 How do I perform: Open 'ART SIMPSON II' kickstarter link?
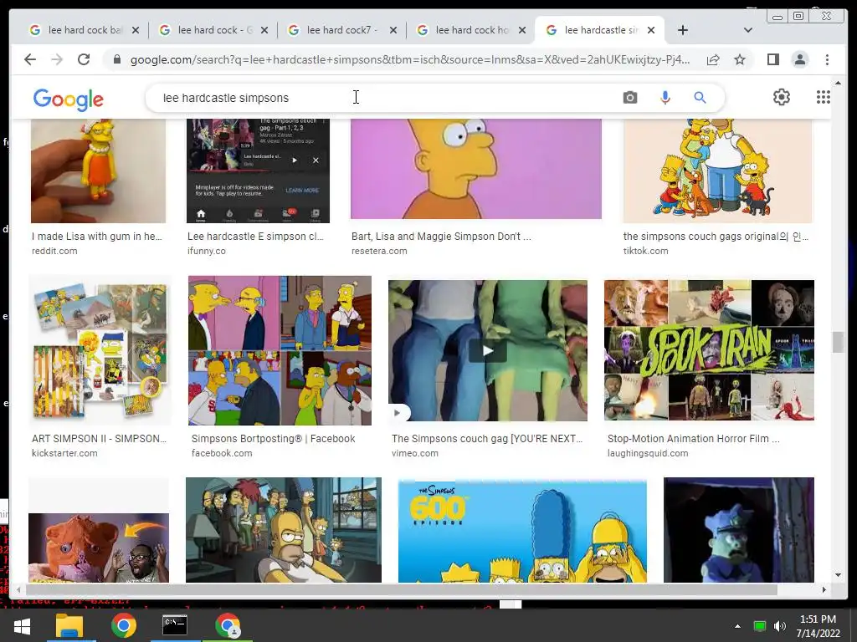[99, 438]
